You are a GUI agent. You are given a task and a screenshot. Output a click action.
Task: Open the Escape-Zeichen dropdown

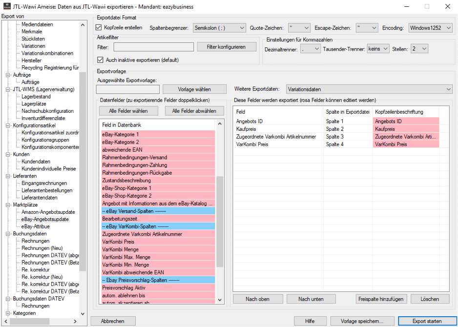(367, 28)
